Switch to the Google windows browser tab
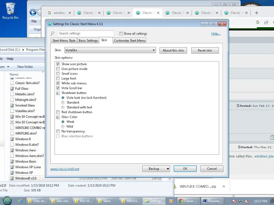The image size is (274, 205). click(59, 13)
